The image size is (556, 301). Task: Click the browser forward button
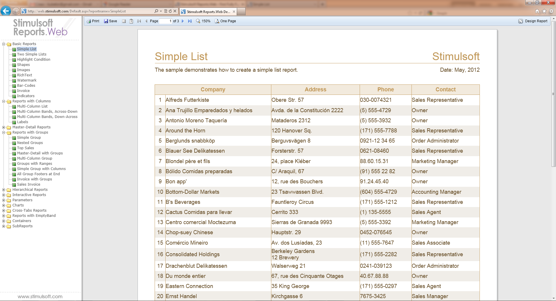pyautogui.click(x=16, y=11)
